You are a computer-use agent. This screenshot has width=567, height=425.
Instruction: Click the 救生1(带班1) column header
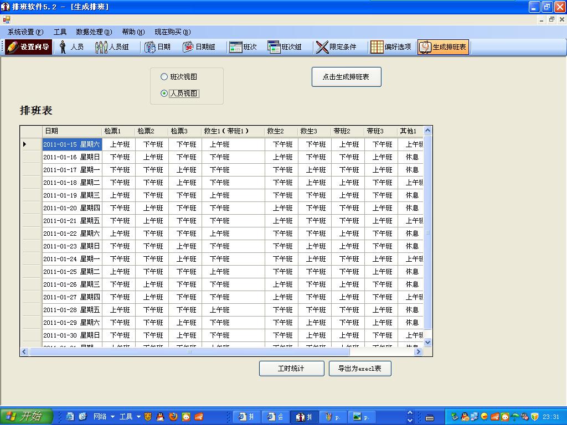233,131
